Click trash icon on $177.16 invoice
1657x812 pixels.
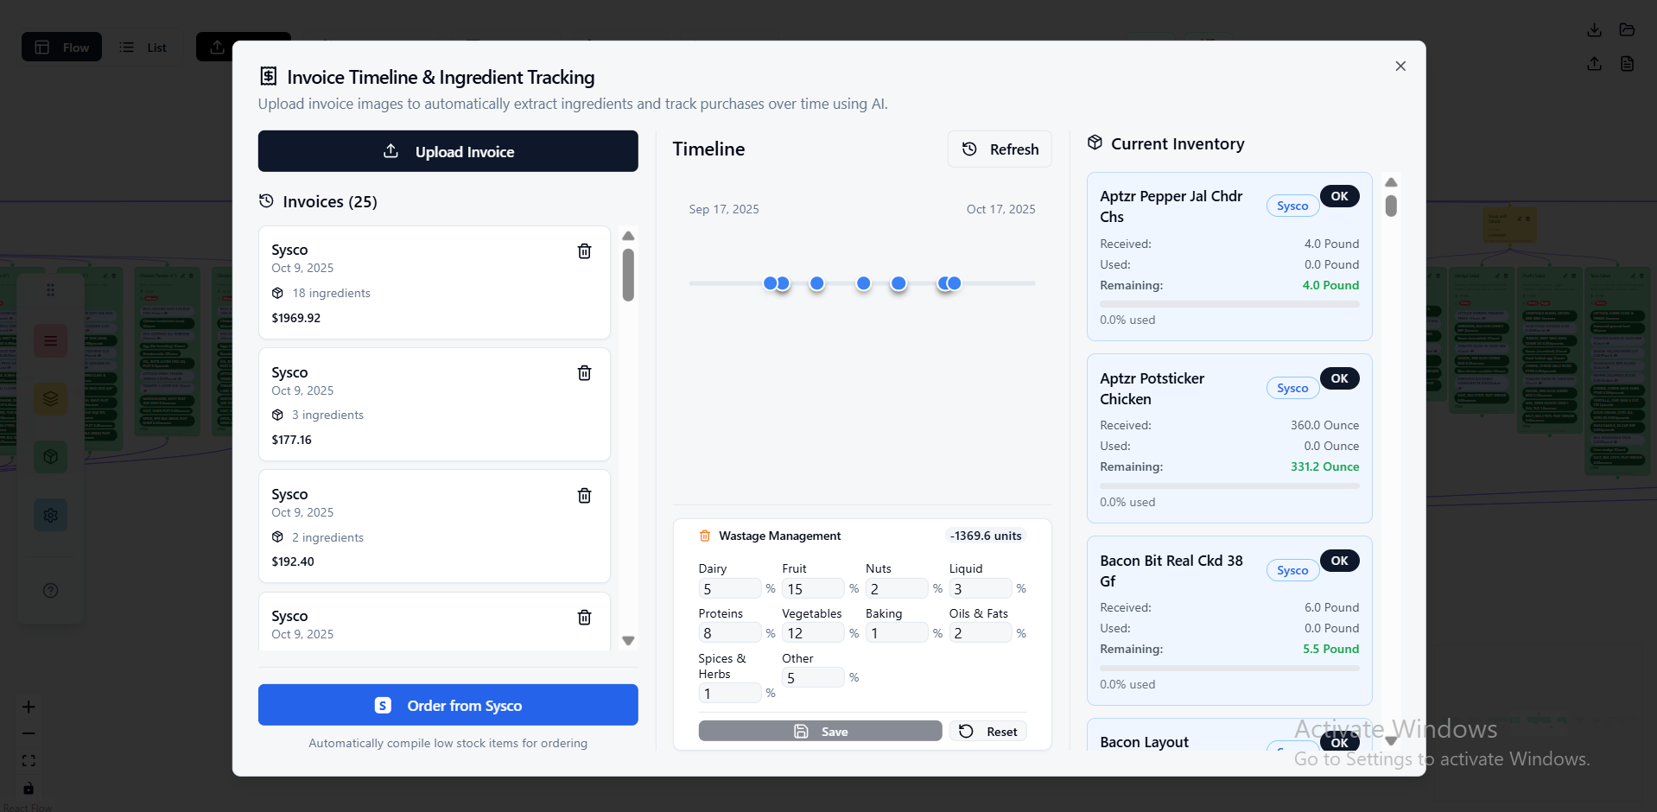point(584,373)
